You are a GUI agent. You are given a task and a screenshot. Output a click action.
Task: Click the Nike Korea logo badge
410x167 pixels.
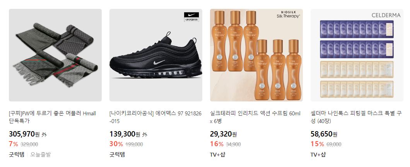pos(191,17)
